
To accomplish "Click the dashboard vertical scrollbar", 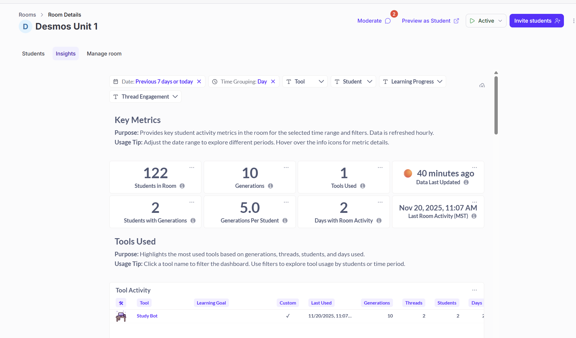I will (496, 105).
